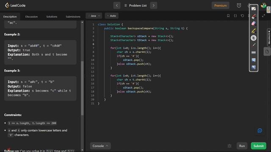Open the Auto dropdown

coord(112,16)
